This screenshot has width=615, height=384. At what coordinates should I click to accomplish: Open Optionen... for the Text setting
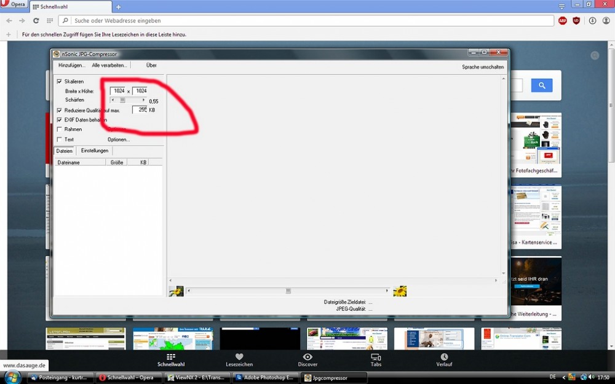119,139
